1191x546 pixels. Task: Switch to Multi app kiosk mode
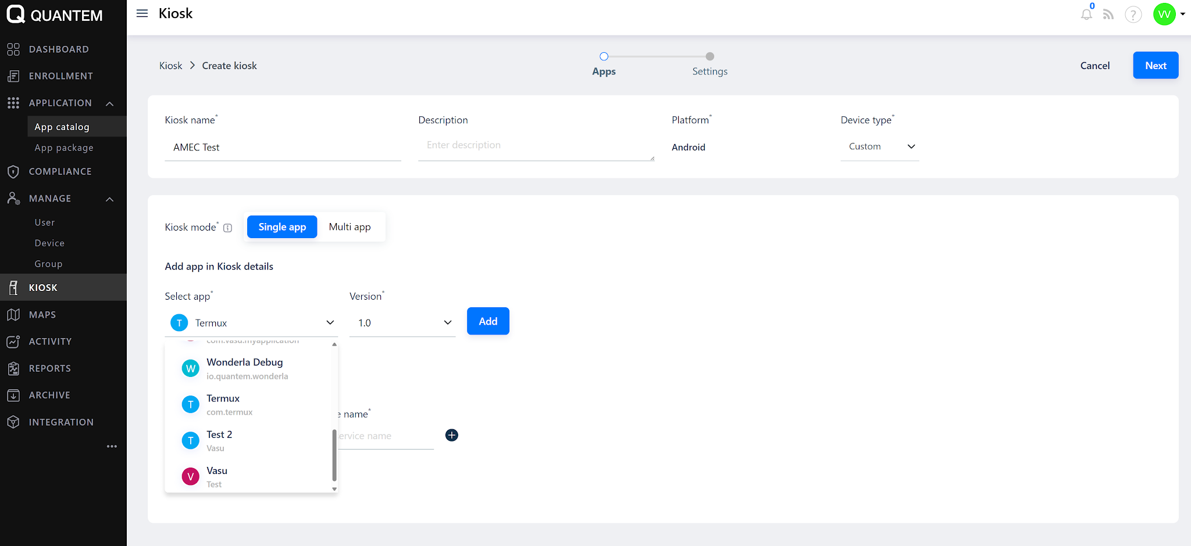pos(350,227)
